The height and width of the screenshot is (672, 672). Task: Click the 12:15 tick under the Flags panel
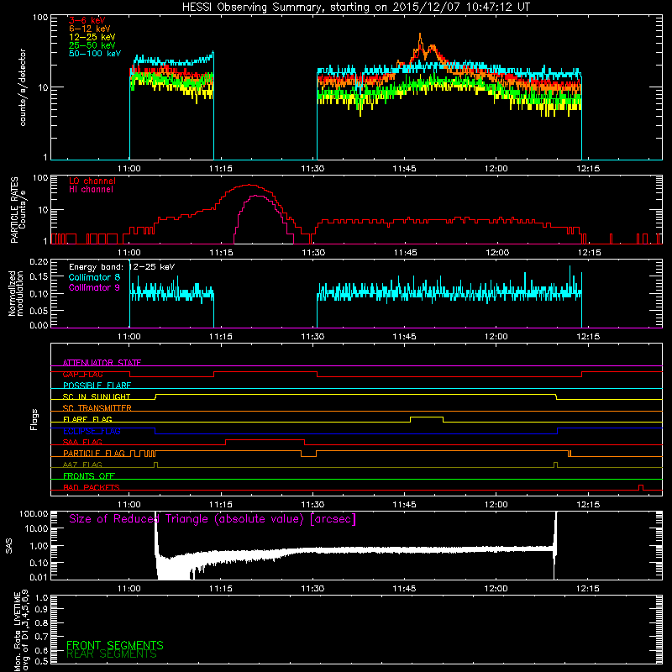pos(589,505)
